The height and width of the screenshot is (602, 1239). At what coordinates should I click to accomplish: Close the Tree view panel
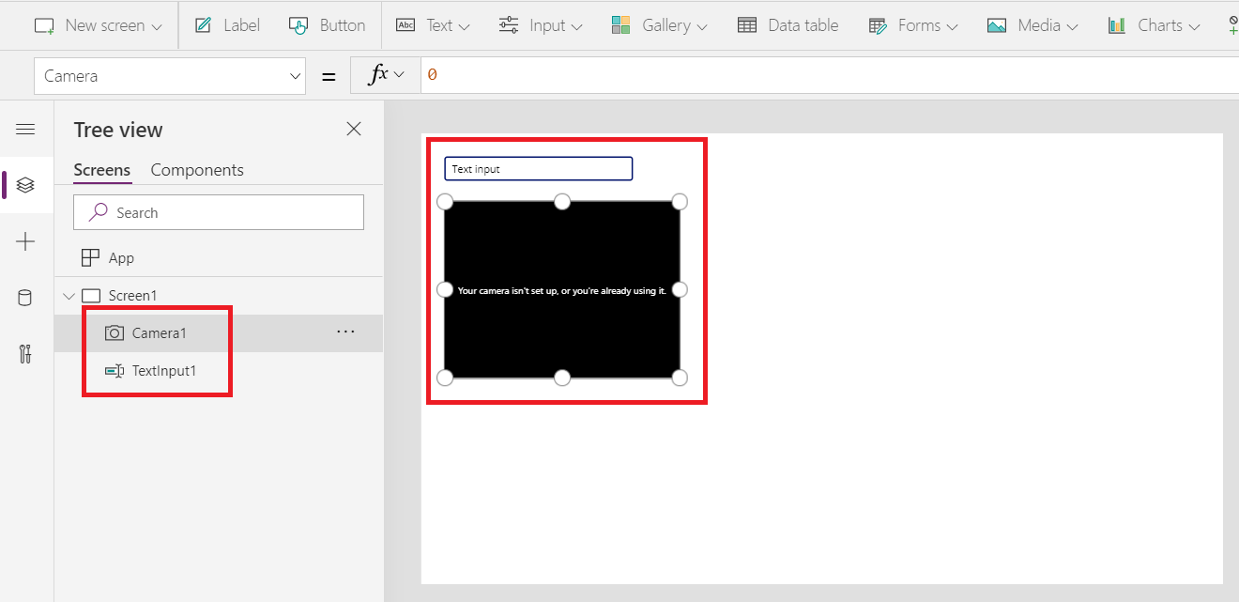(x=354, y=129)
